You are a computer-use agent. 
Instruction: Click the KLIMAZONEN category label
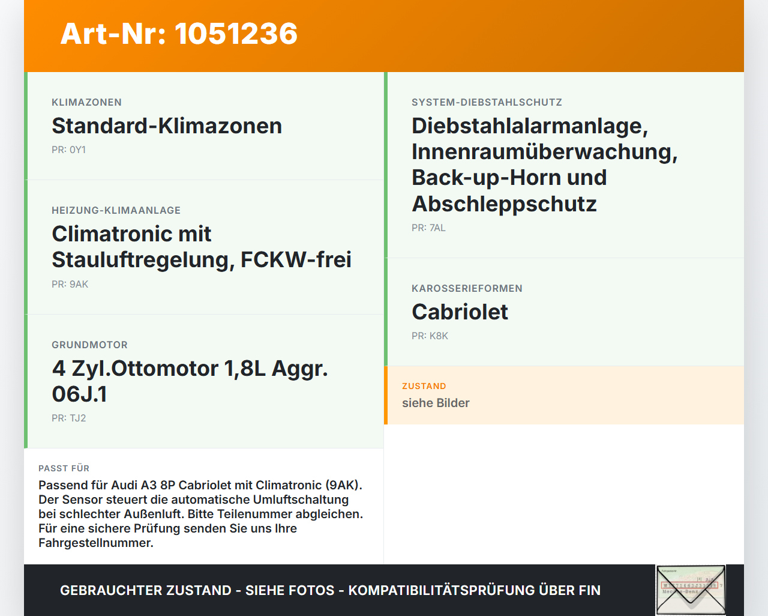pos(87,103)
